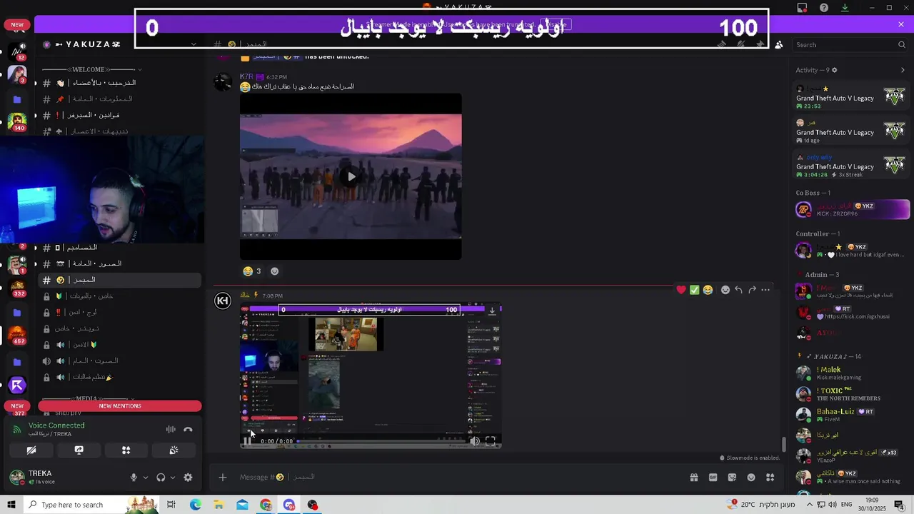Jump to voice connection status
Screen dimensions: 914x514
coord(56,425)
